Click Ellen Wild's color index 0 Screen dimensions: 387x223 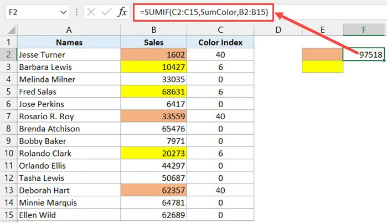pos(220,215)
